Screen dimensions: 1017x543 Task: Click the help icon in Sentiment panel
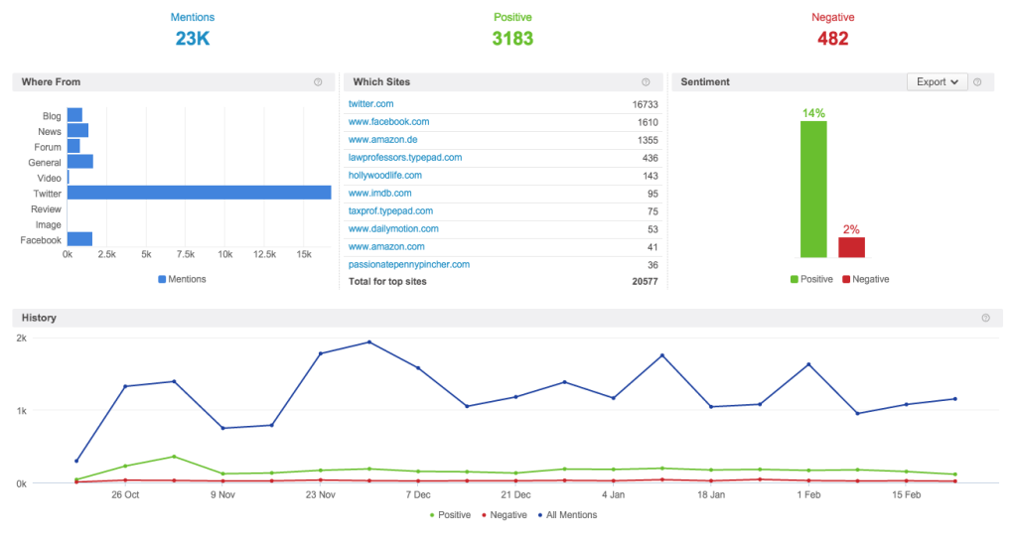(977, 82)
